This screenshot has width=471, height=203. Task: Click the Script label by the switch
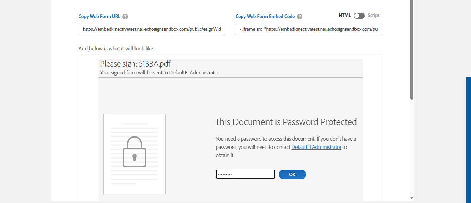pos(373,16)
